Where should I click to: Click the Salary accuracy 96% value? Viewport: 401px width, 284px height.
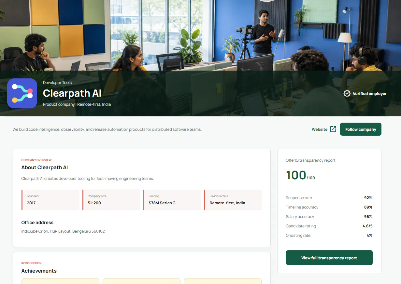point(368,217)
